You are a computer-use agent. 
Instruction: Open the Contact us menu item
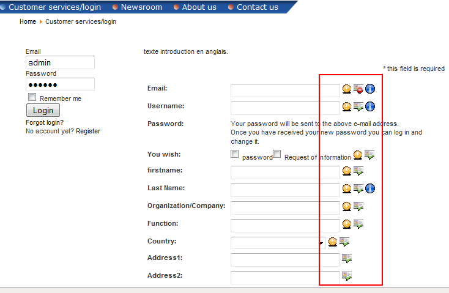pos(257,7)
